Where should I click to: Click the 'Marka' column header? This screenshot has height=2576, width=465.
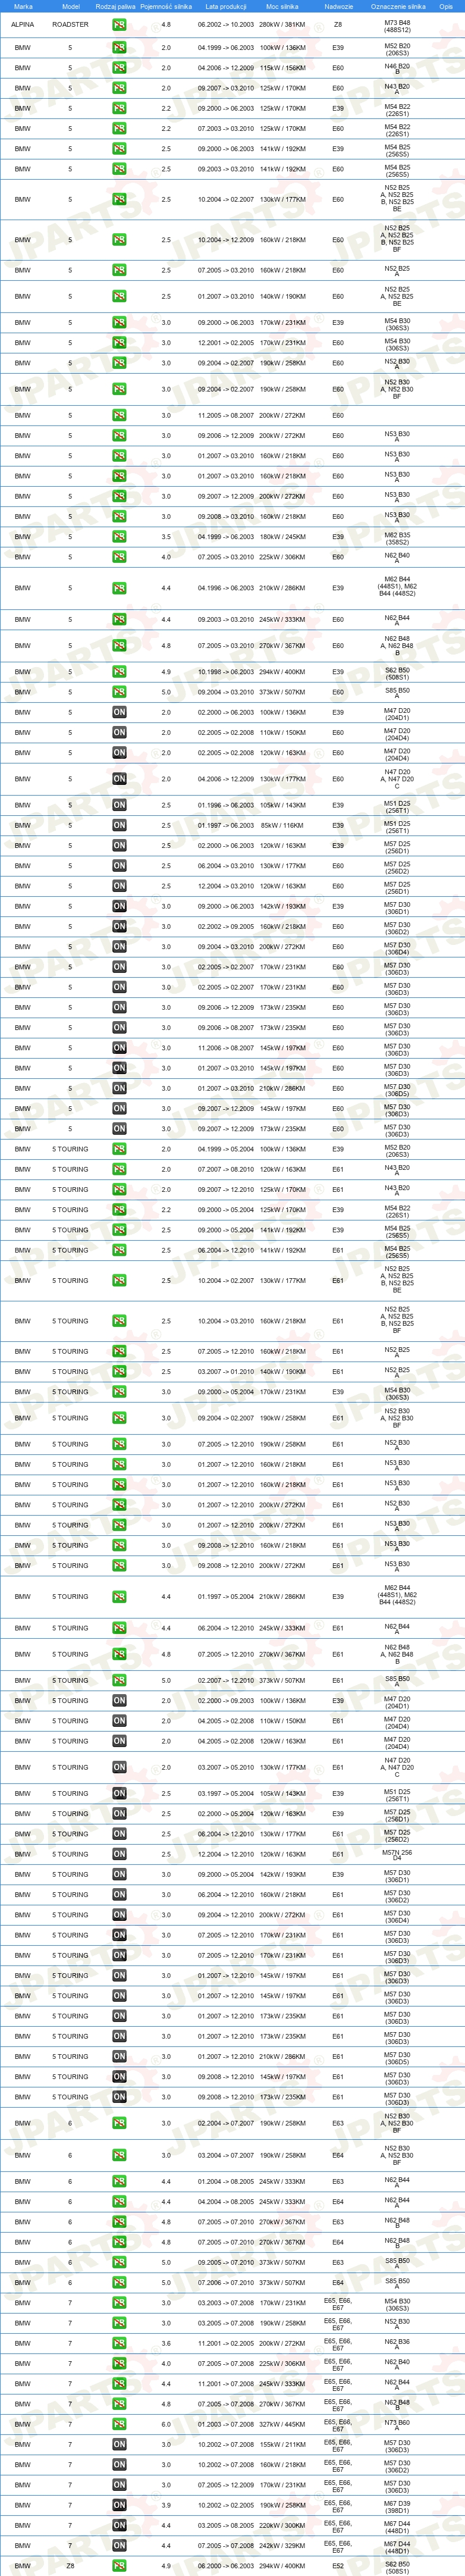[x=23, y=6]
